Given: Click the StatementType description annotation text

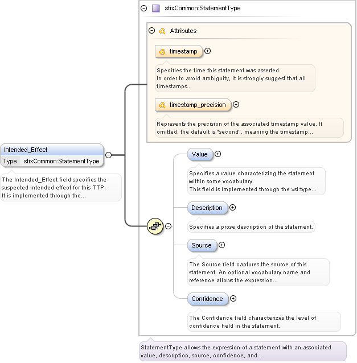Looking at the screenshot, I should pos(243,351).
